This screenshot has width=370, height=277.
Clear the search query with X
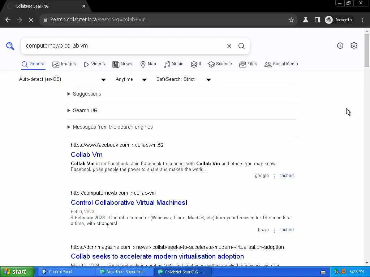point(229,46)
